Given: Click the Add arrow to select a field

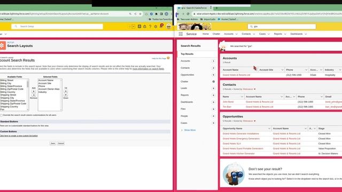Looking at the screenshot, I should click(34, 91).
